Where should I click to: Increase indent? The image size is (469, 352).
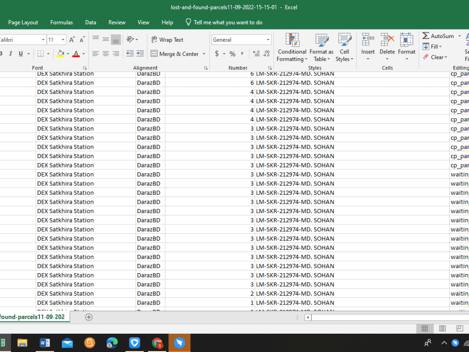[x=140, y=54]
